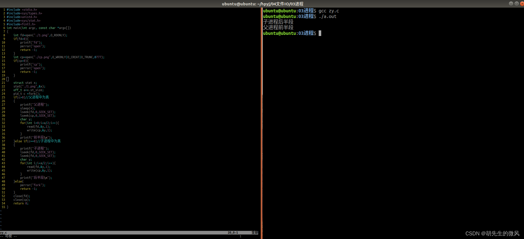Click the 'int main(int argc, const char *argv[])' line
Viewport: 524px width, 239px height.
click(39, 28)
